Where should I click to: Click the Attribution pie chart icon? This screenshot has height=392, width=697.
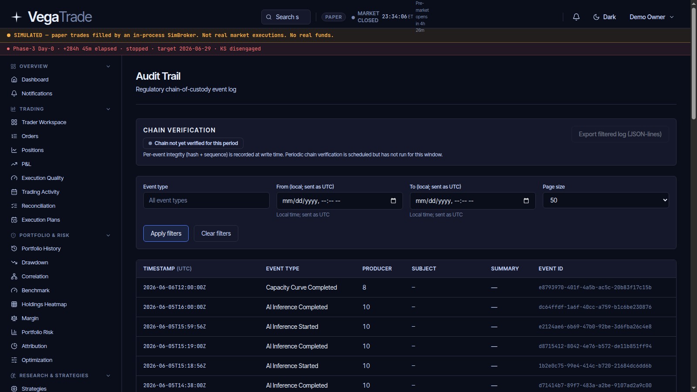pyautogui.click(x=14, y=346)
